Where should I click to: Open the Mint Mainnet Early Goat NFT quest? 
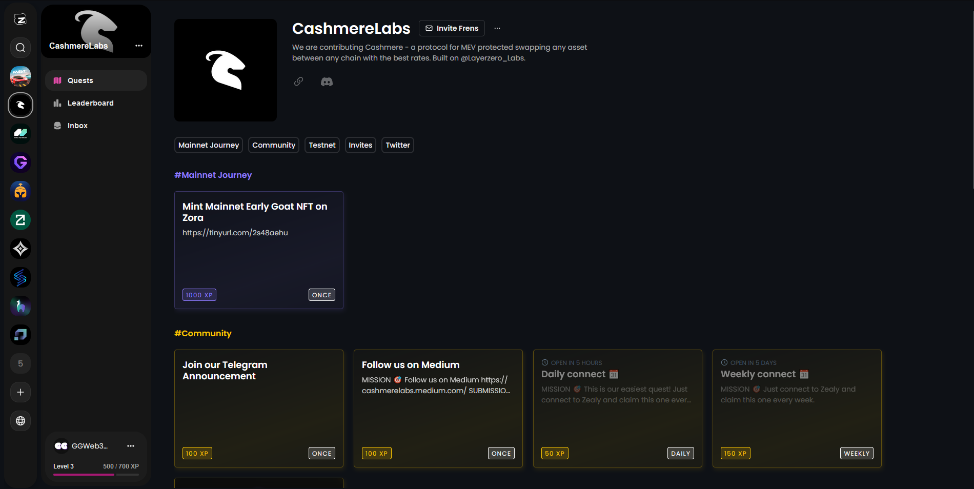click(258, 250)
